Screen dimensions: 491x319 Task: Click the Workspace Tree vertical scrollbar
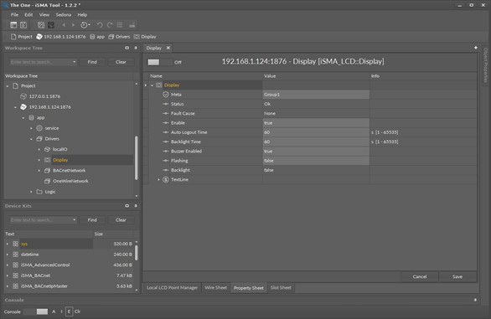point(137,158)
